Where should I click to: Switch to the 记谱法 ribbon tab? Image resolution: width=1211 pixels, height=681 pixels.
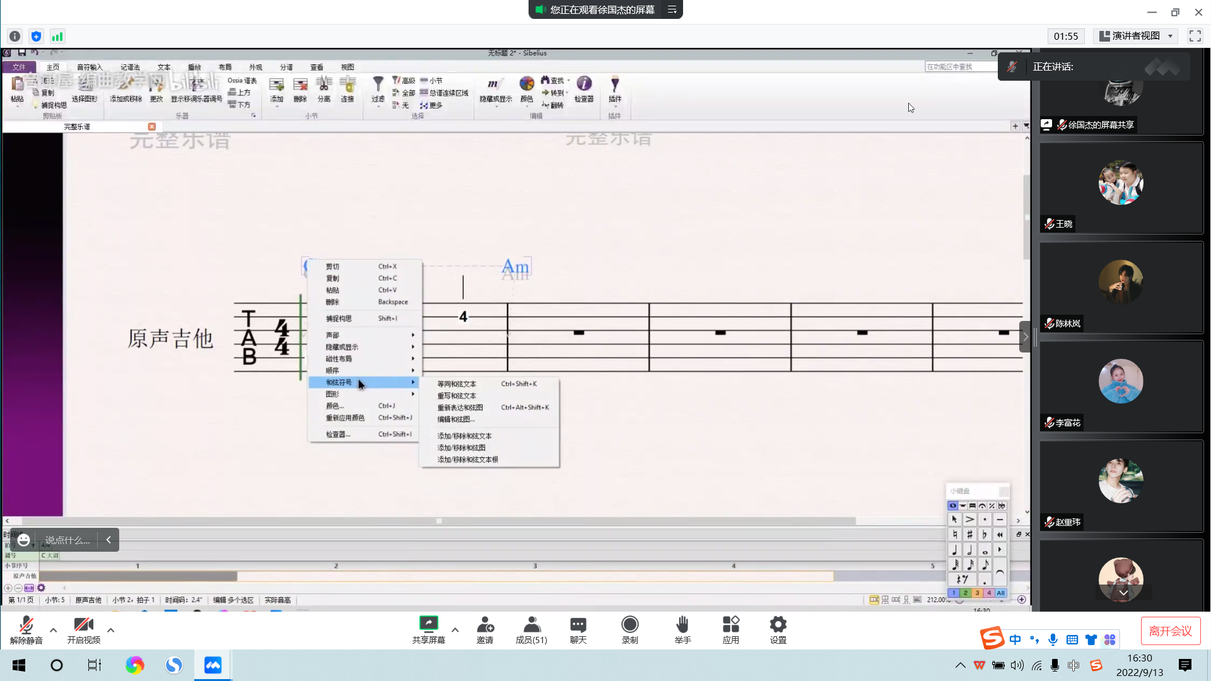[130, 67]
